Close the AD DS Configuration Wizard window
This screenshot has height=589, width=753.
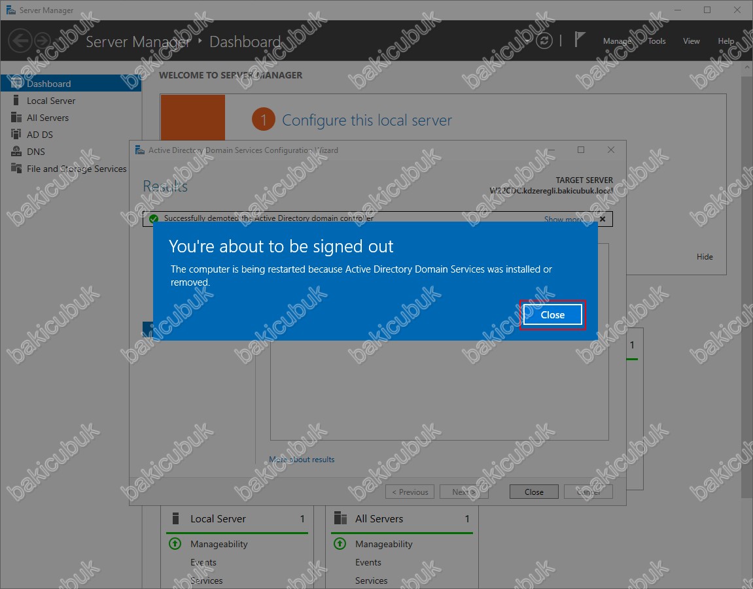coord(611,150)
